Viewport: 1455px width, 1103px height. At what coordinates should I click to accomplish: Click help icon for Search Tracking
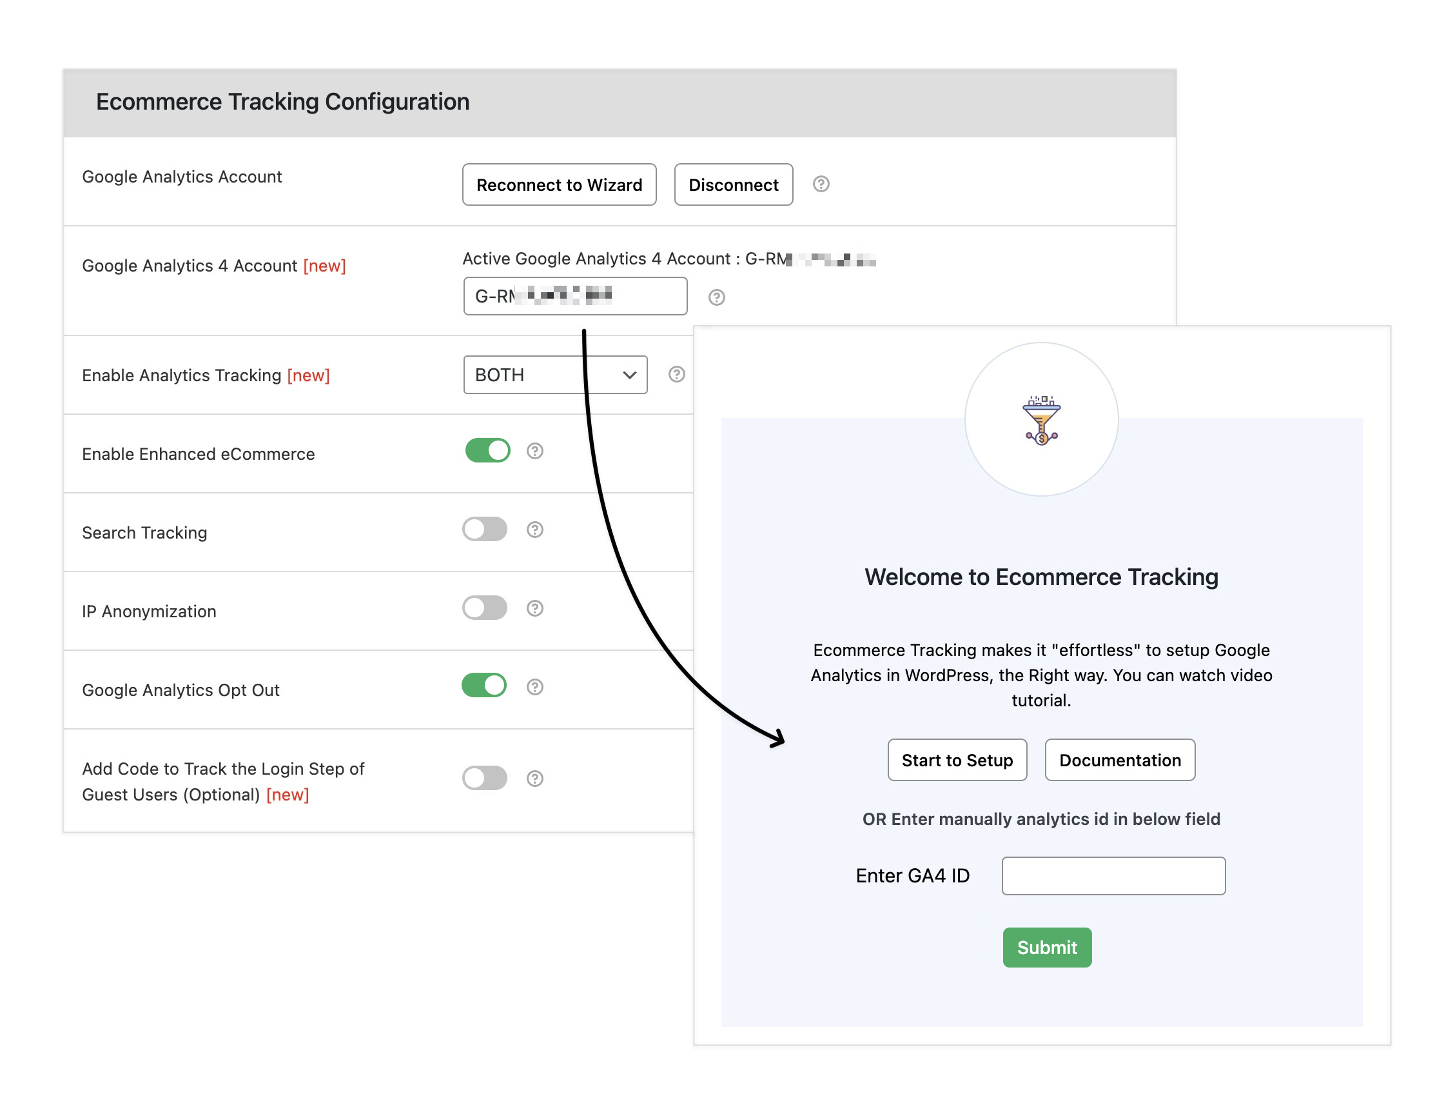click(x=535, y=530)
